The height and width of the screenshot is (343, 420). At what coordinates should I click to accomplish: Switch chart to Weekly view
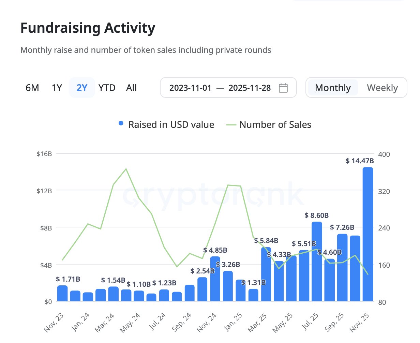[382, 88]
